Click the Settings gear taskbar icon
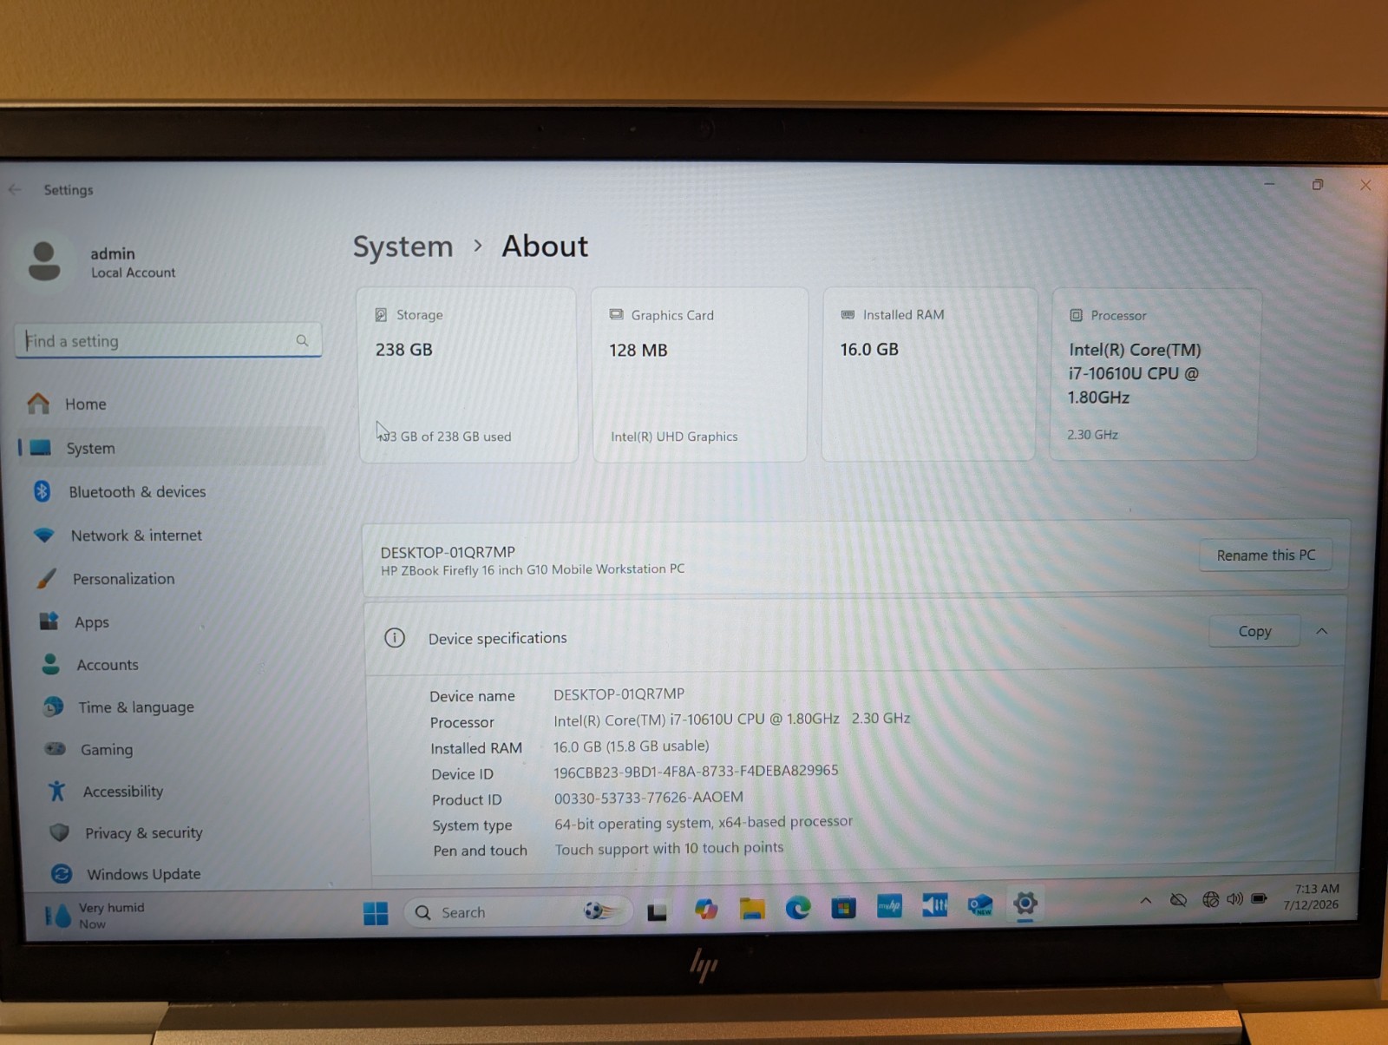1388x1045 pixels. click(1025, 904)
